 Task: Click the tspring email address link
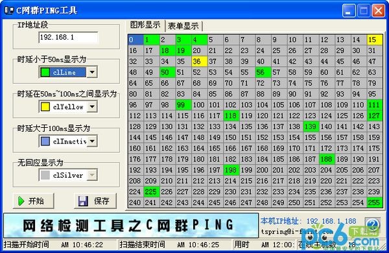click(297, 232)
